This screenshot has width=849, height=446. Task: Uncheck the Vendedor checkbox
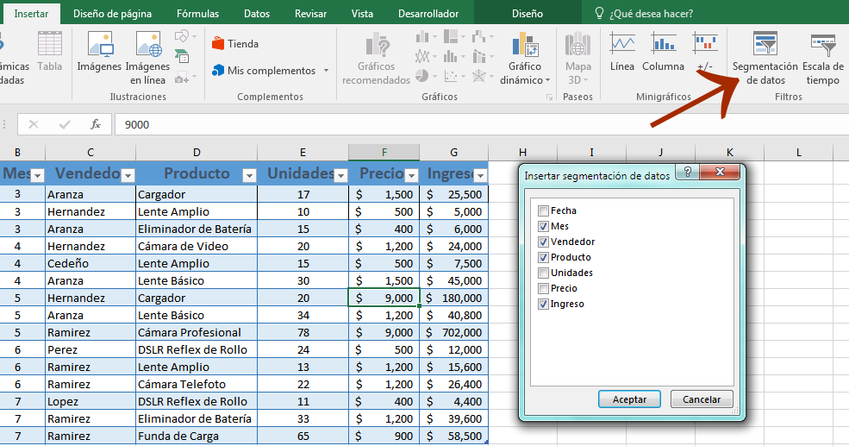[x=543, y=242]
